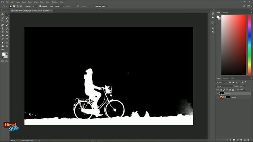Image resolution: width=253 pixels, height=142 pixels.
Task: Add layer style fx button
Action: [x=230, y=140]
